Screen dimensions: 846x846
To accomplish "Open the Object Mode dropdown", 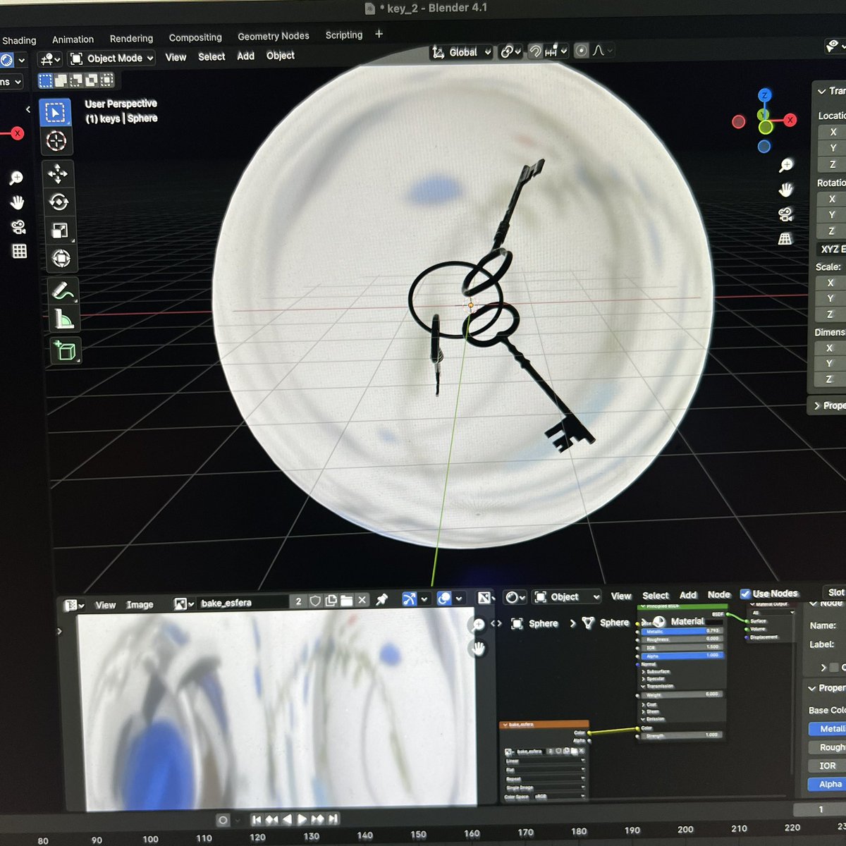I will pos(111,59).
